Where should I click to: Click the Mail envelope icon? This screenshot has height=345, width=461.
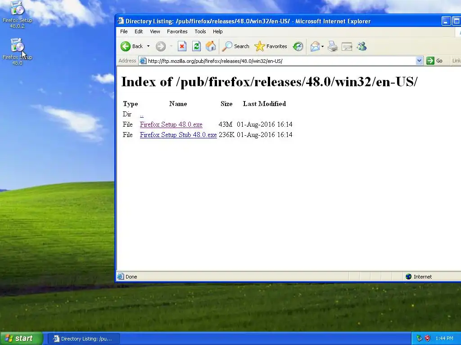315,46
